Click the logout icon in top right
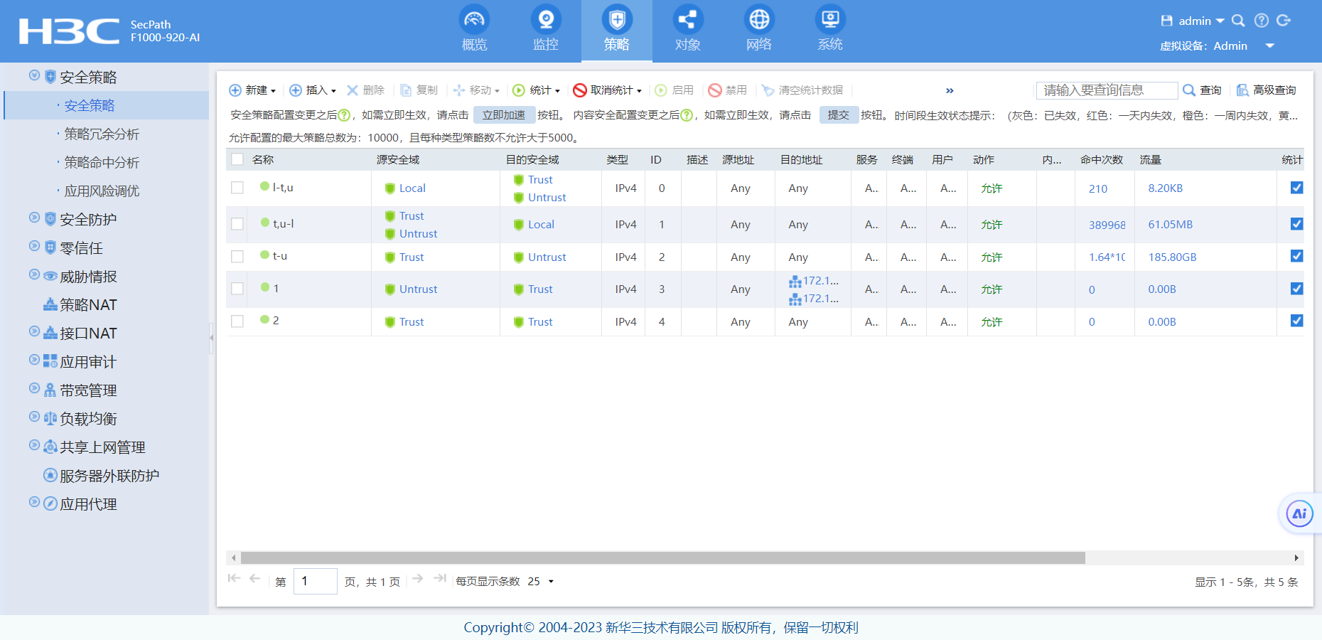Viewport: 1322px width, 640px height. (x=1284, y=21)
